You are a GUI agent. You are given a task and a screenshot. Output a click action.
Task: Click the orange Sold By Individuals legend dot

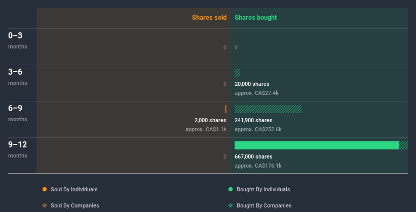45,189
